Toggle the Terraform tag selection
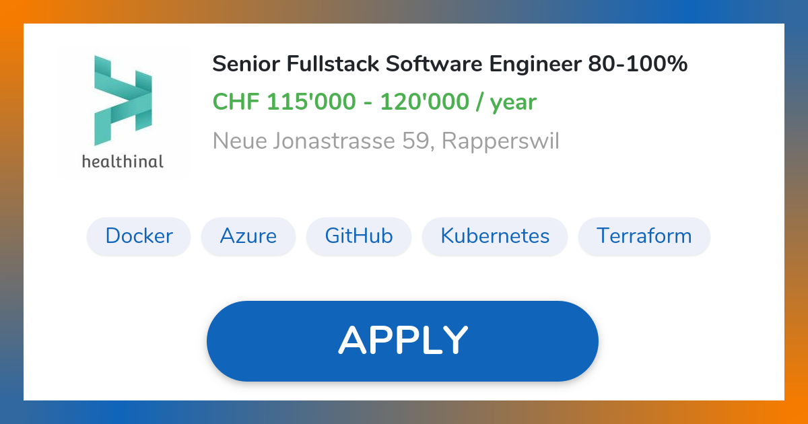Image resolution: width=808 pixels, height=424 pixels. (644, 236)
